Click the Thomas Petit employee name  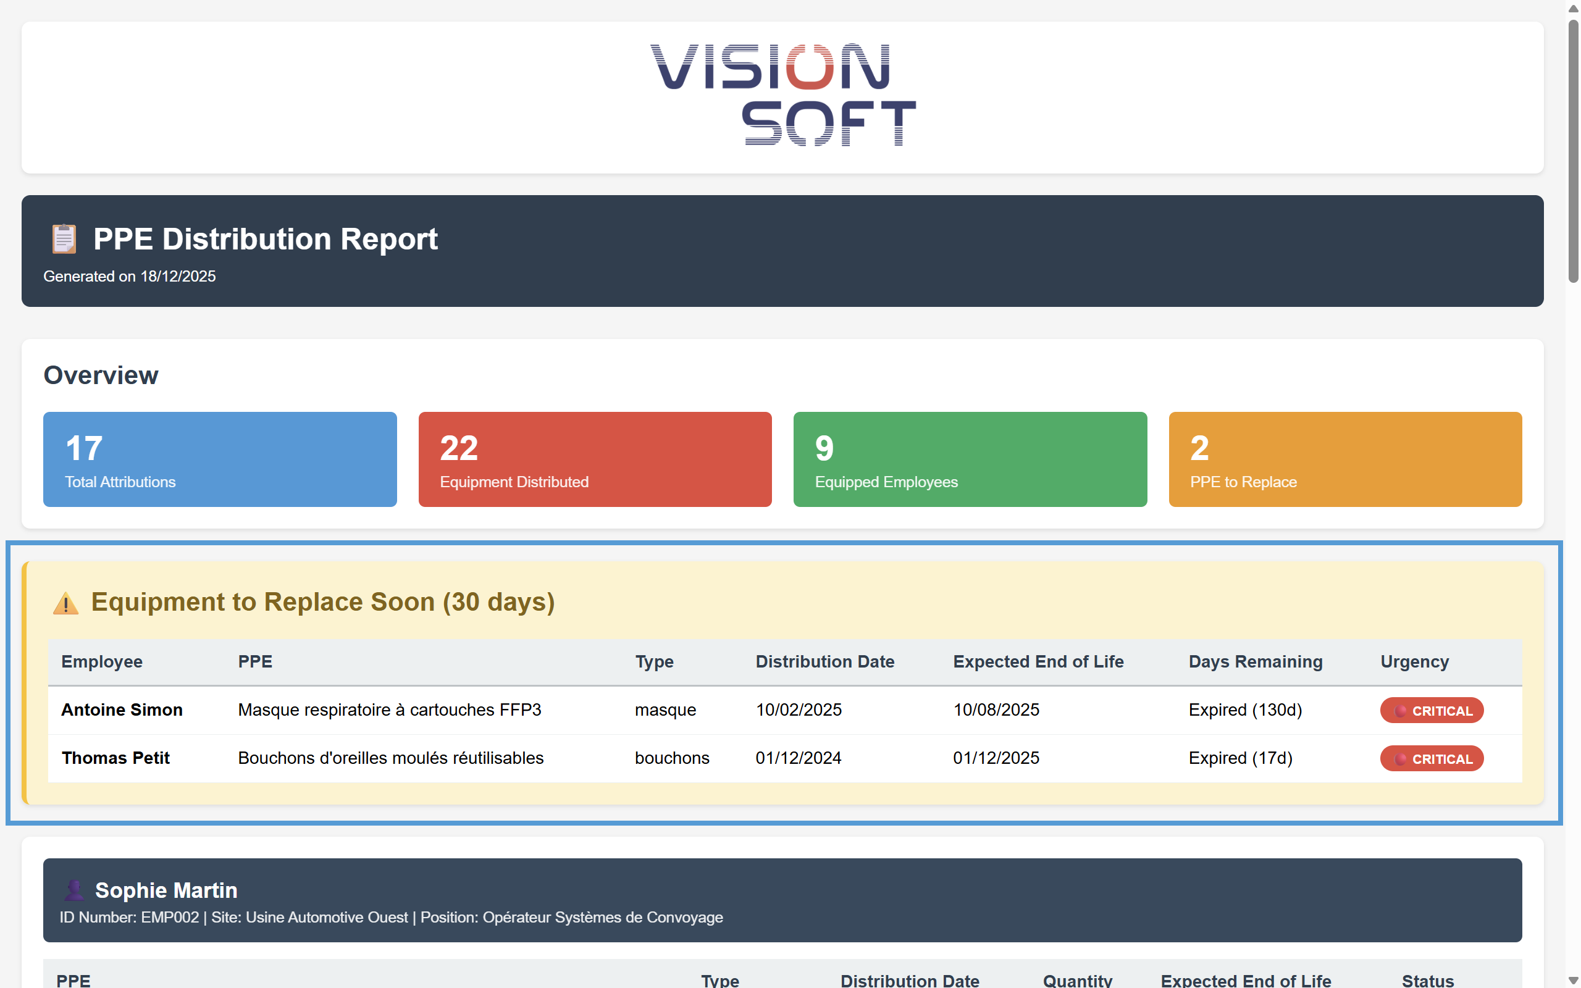point(115,758)
